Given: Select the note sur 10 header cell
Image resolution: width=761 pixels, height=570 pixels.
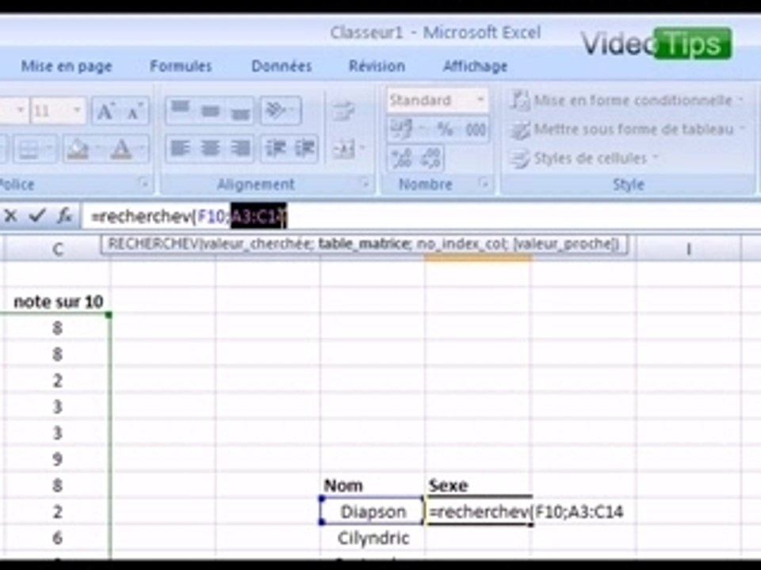Looking at the screenshot, I should pos(58,302).
